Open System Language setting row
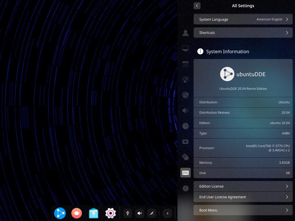The image size is (295, 221). [243, 19]
